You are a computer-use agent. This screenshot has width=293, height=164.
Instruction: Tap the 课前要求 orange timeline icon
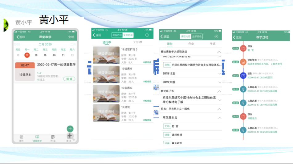(243, 62)
